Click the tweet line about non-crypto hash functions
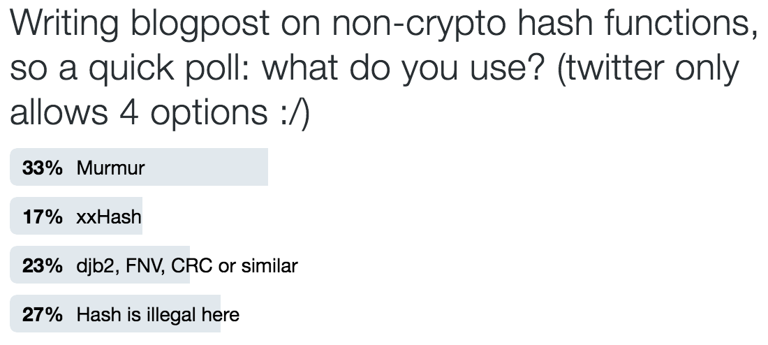The image size is (768, 345). [x=383, y=23]
